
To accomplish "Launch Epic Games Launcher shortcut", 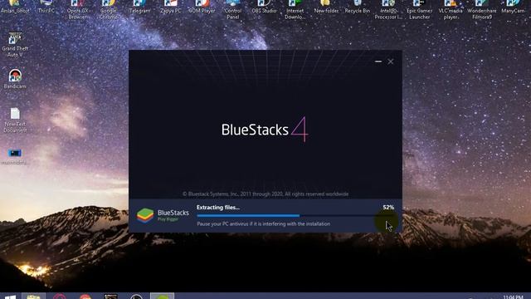I will pos(420,9).
